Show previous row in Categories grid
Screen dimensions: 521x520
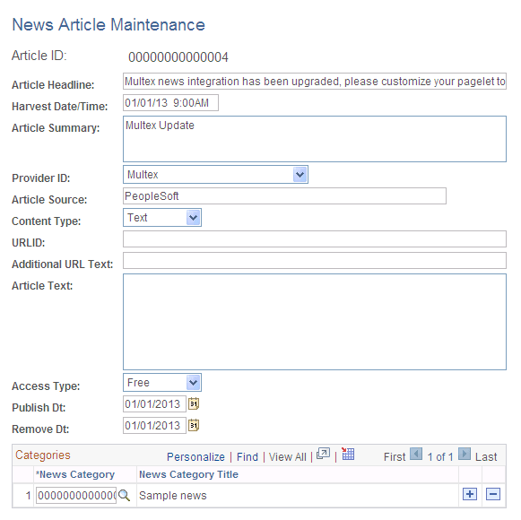tap(416, 454)
